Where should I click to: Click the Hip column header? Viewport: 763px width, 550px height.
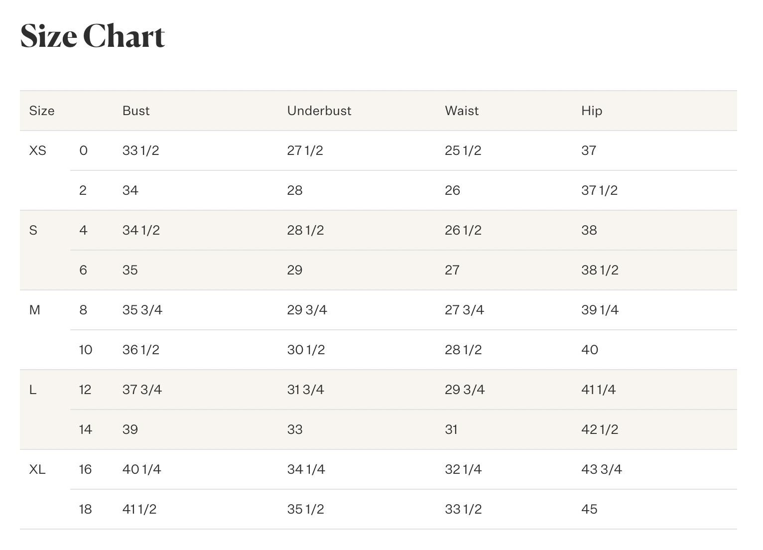coord(592,111)
